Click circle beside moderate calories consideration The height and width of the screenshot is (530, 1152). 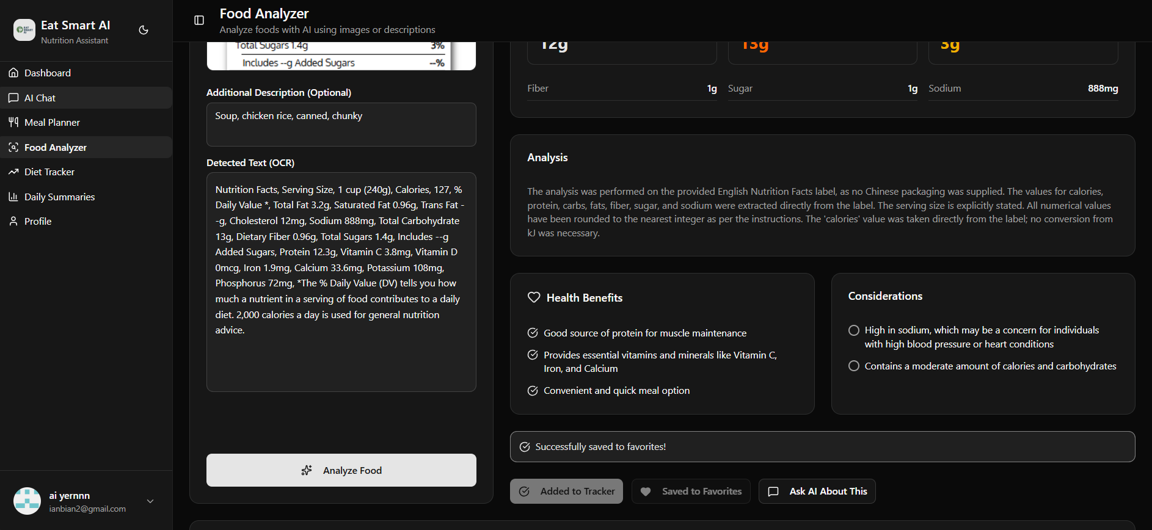click(x=854, y=366)
